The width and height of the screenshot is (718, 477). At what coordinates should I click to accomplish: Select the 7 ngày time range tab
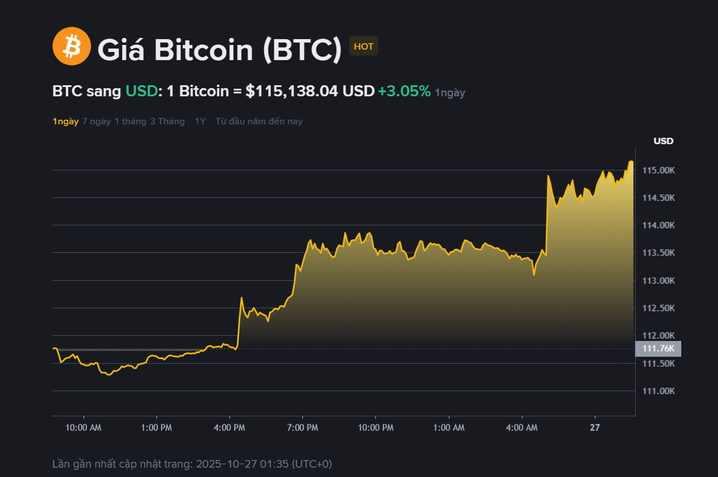(96, 121)
